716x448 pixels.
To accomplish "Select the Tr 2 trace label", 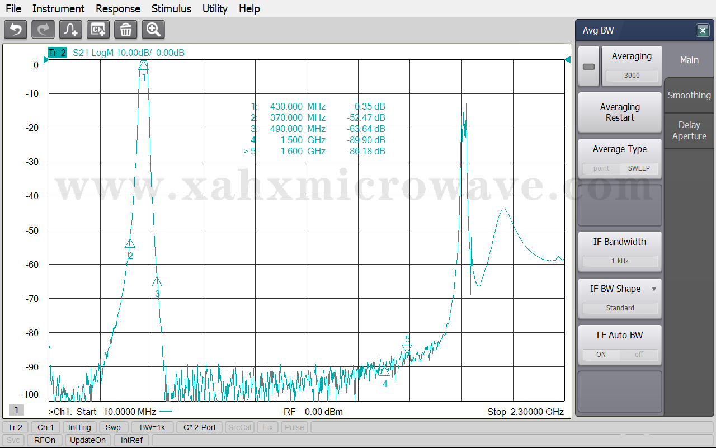I will (57, 53).
